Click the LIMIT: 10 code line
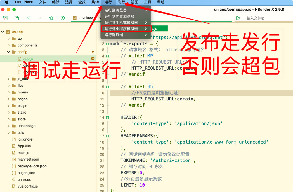The image size is (293, 192). click(x=133, y=185)
